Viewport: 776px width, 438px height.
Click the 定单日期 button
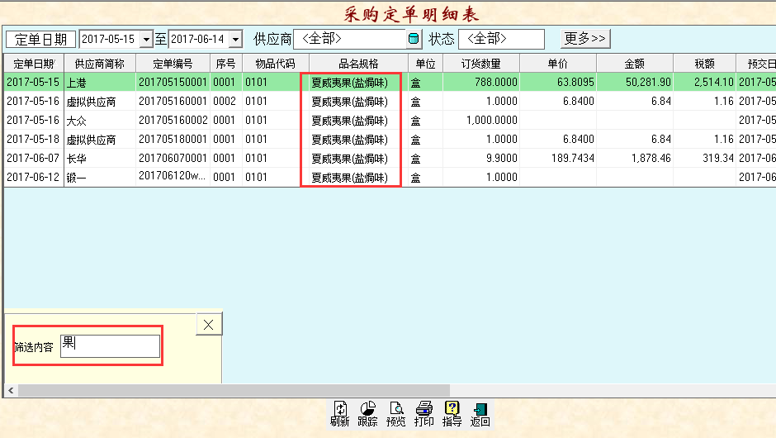[x=40, y=39]
